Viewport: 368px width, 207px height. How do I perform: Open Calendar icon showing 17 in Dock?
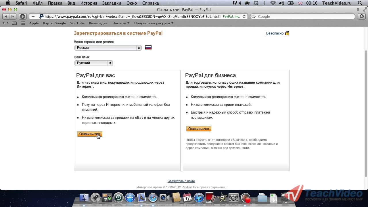[x=187, y=197]
